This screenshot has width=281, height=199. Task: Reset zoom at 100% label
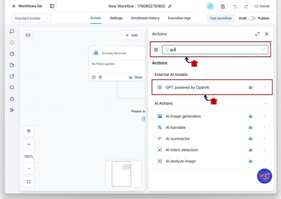point(29,156)
